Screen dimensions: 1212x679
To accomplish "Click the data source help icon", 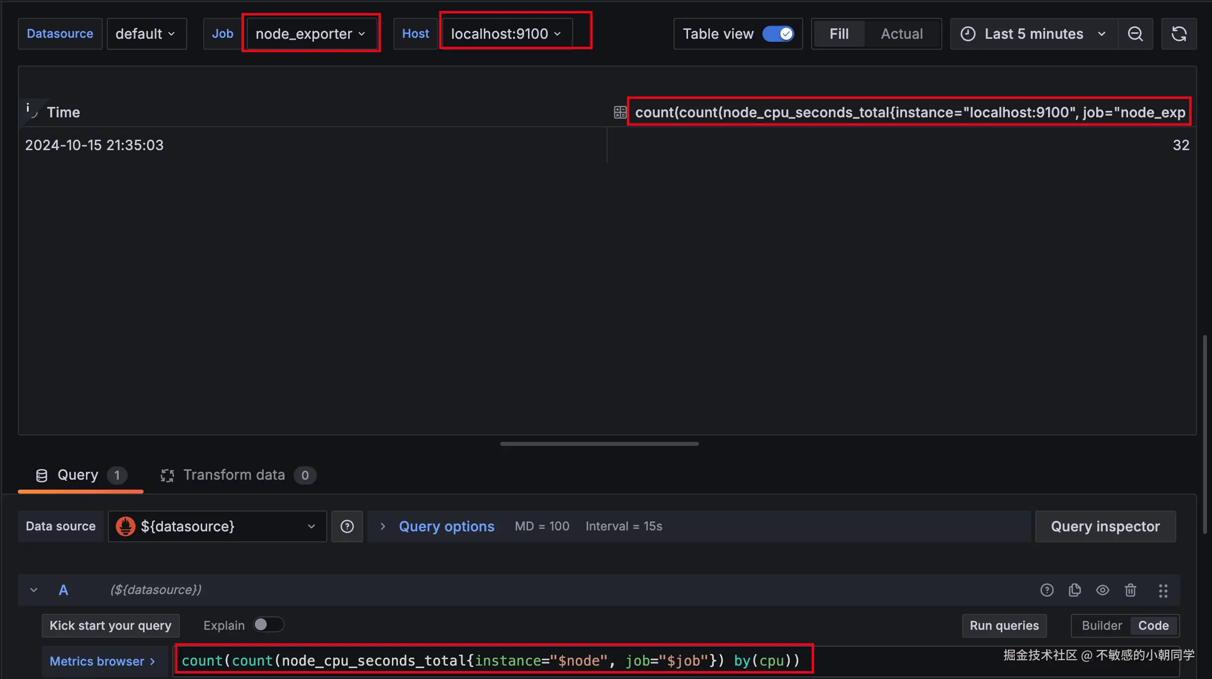I will click(347, 526).
